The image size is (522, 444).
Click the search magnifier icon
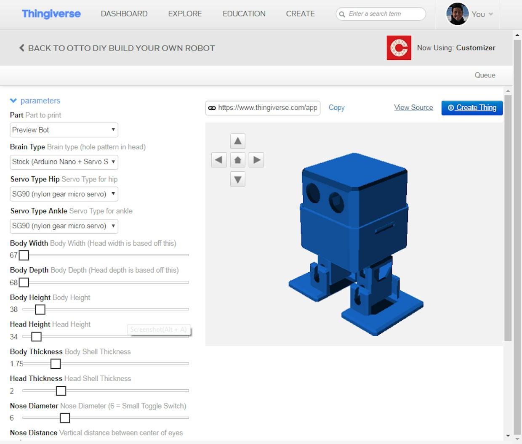(342, 14)
